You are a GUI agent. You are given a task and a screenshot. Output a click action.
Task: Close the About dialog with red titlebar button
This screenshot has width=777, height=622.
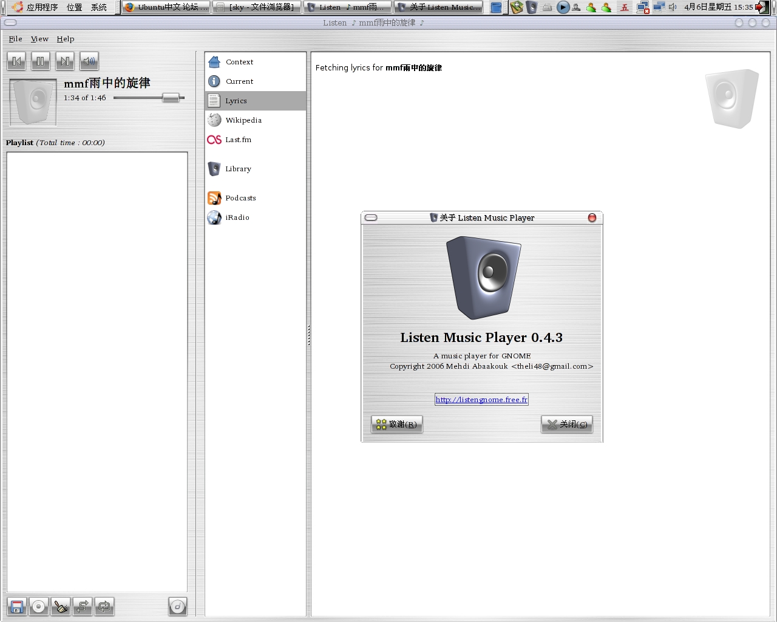[592, 217]
